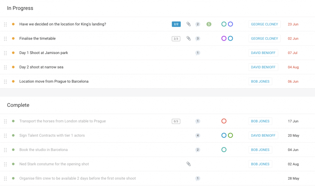Open comment badge on Day 1 Shoot task
The image size is (315, 186).
coord(197,53)
